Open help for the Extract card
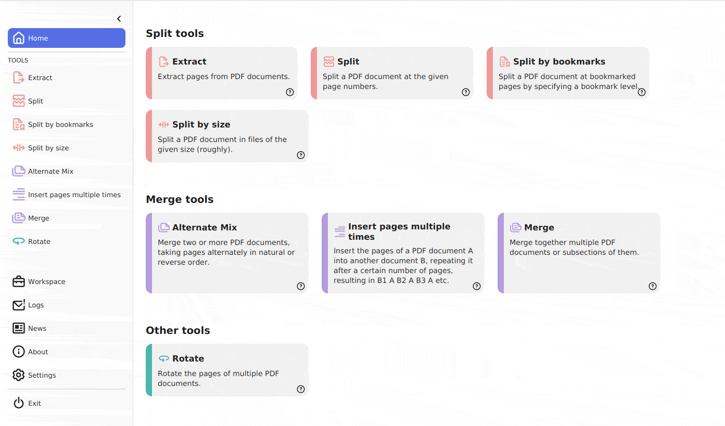The image size is (725, 426). pyautogui.click(x=290, y=92)
